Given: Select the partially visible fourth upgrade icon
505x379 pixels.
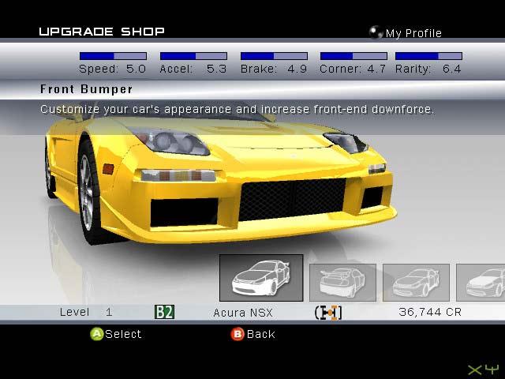Looking at the screenshot, I should tap(483, 282).
